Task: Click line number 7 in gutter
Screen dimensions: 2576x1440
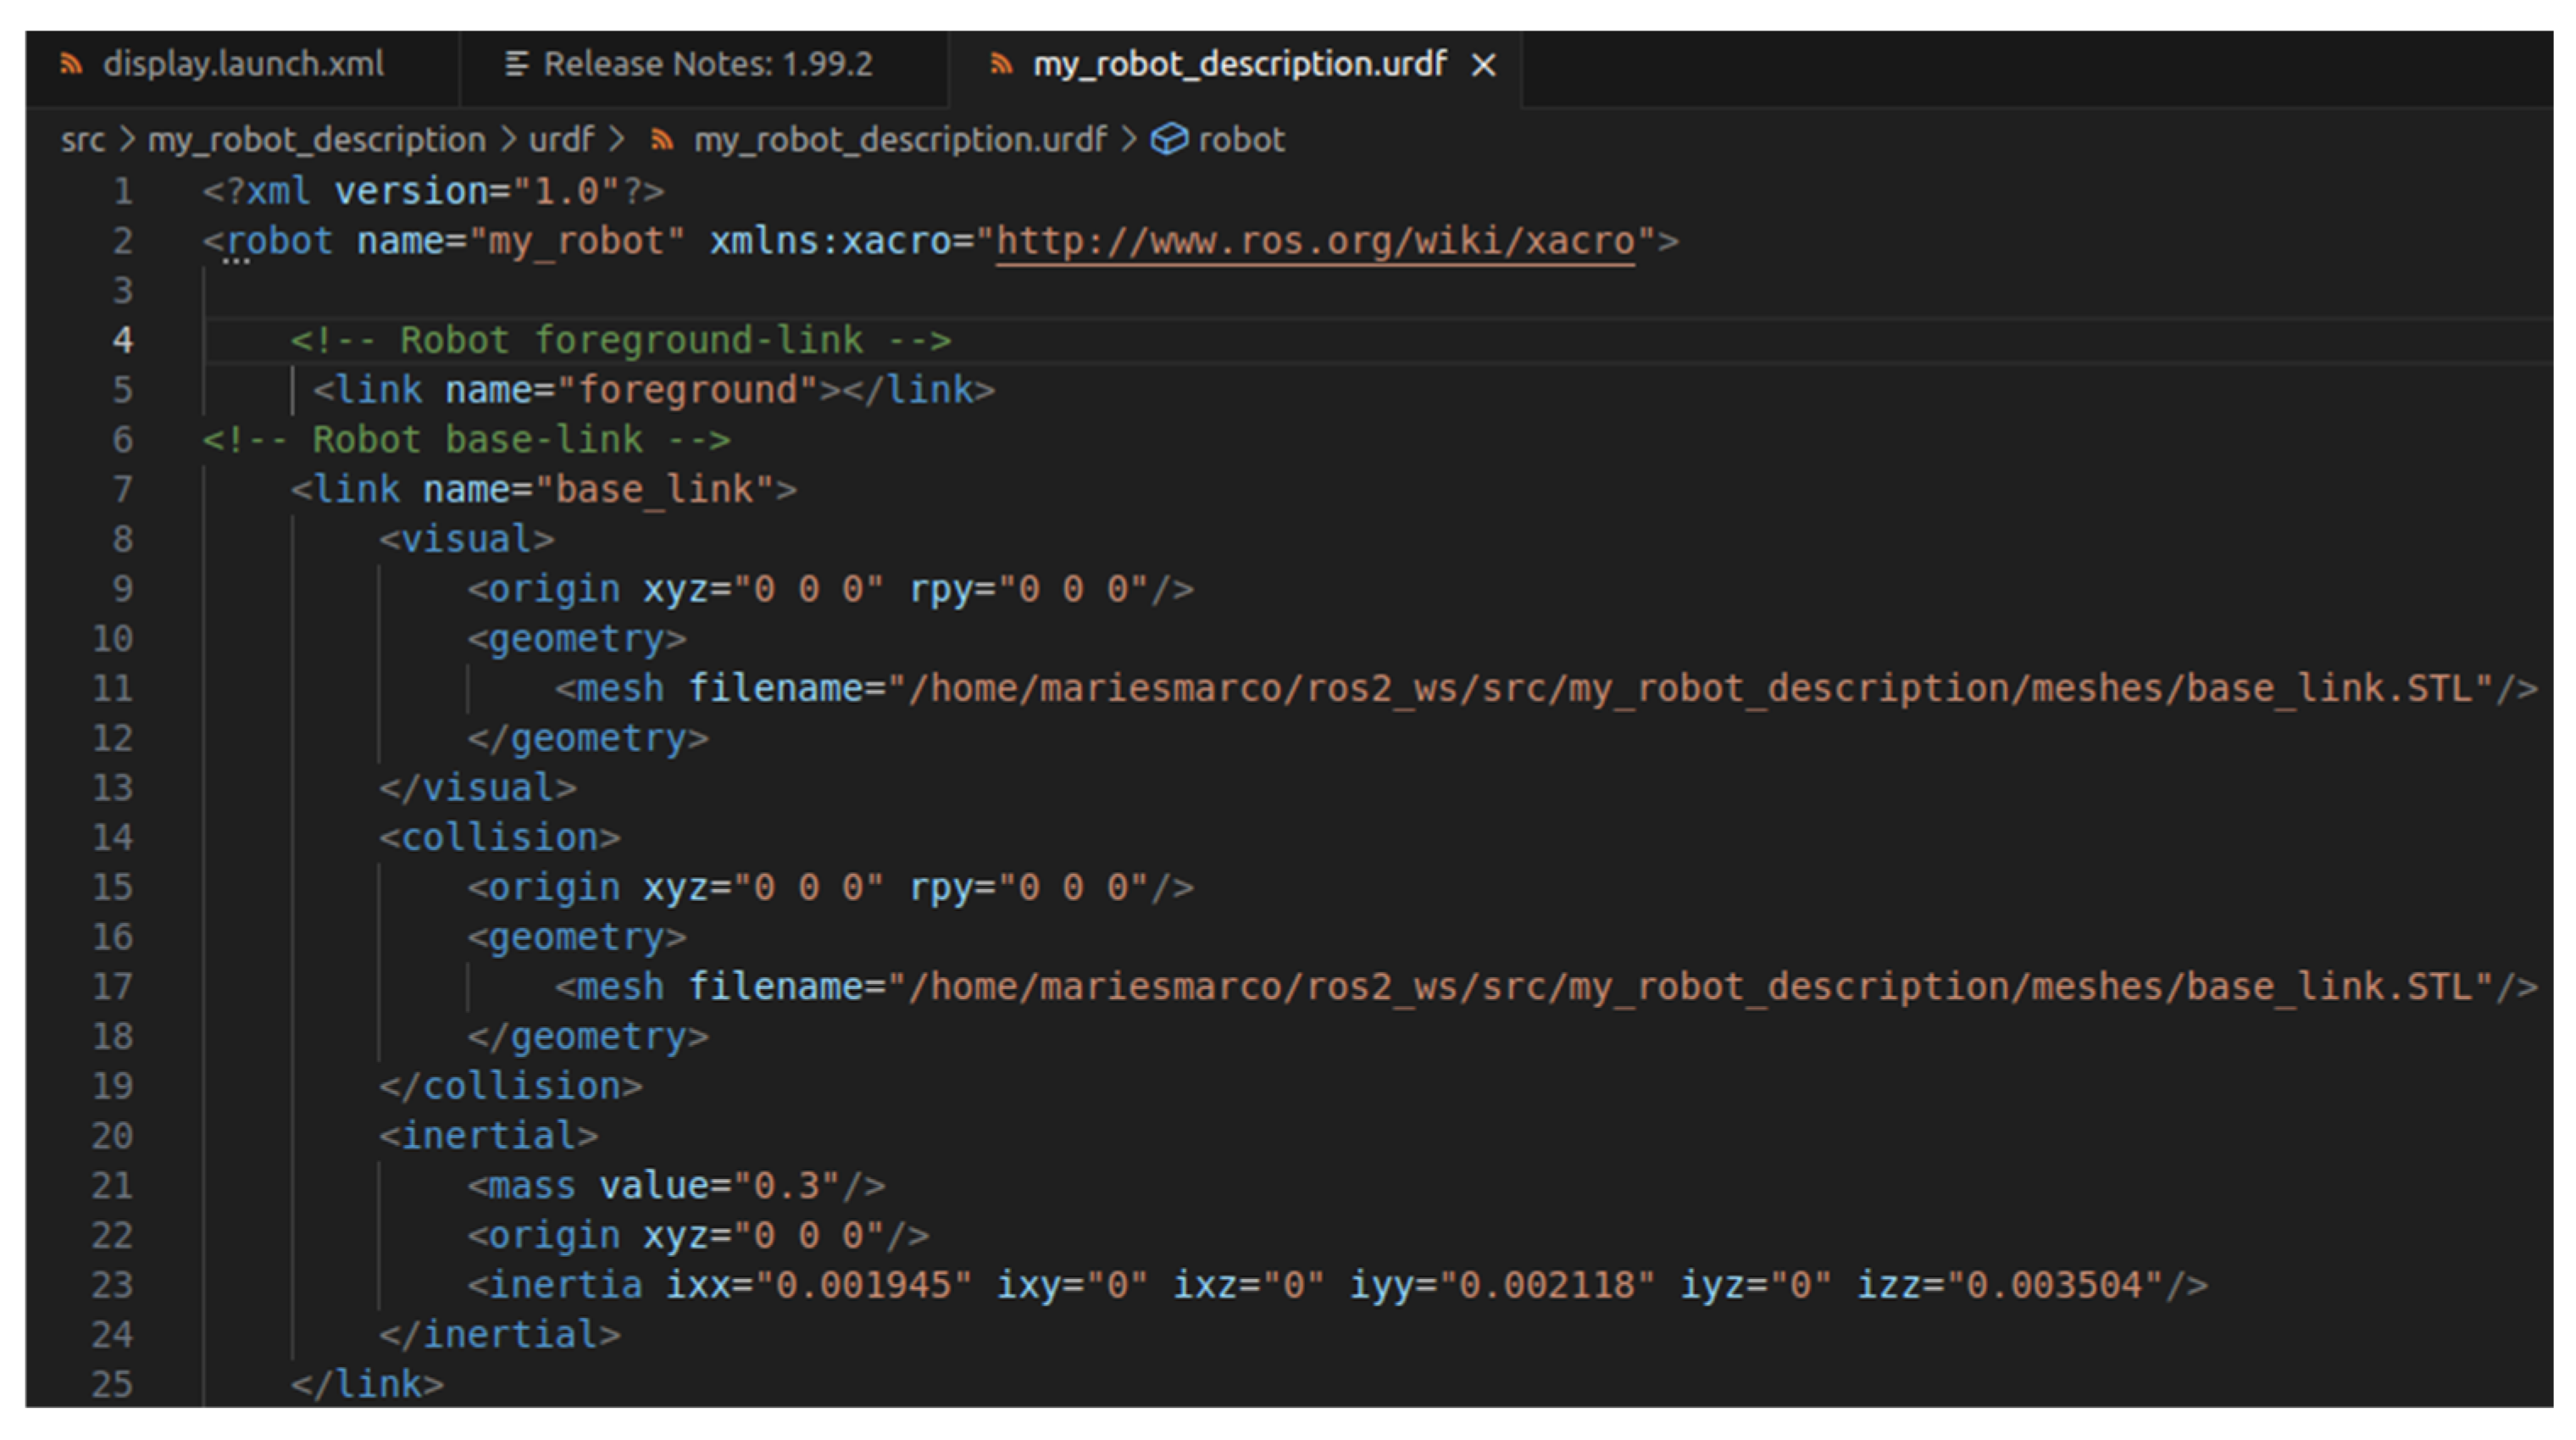Action: click(x=122, y=490)
